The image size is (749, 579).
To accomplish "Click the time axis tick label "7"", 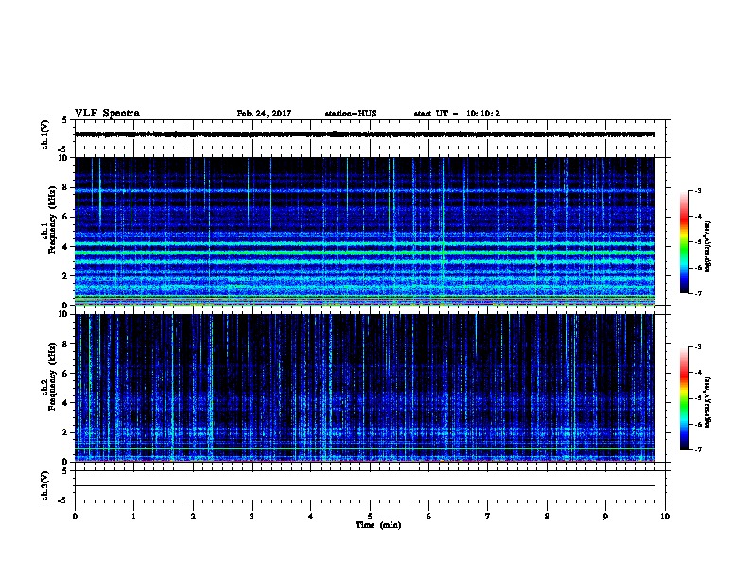I will pos(488,517).
